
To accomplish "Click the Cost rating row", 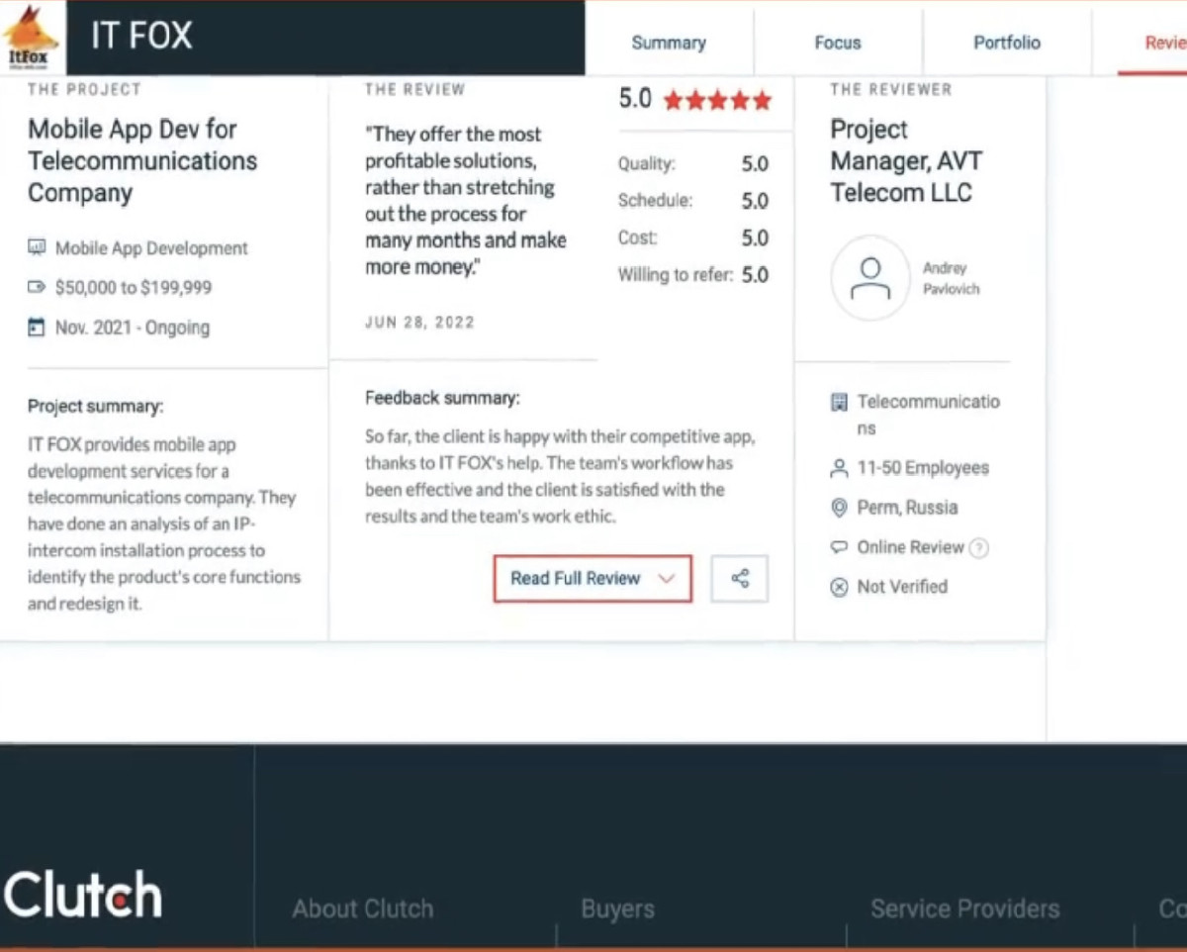I will coord(693,238).
